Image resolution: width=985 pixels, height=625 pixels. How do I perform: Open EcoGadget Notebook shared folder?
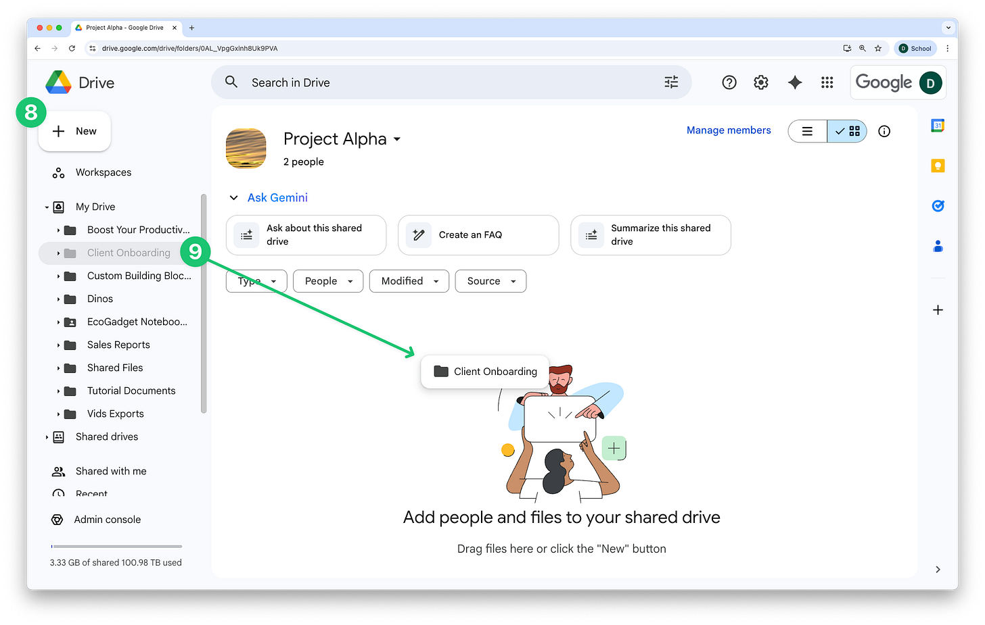(137, 322)
